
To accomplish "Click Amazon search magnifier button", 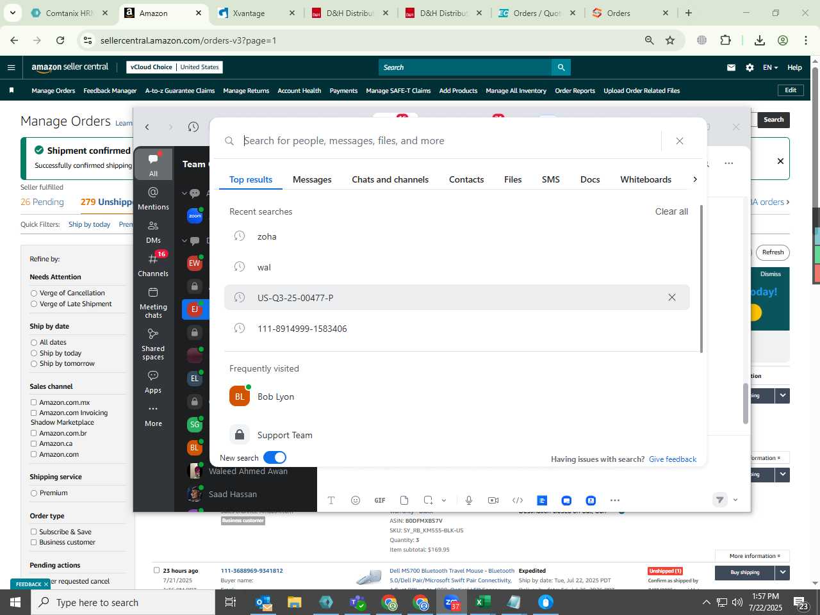I will (561, 67).
